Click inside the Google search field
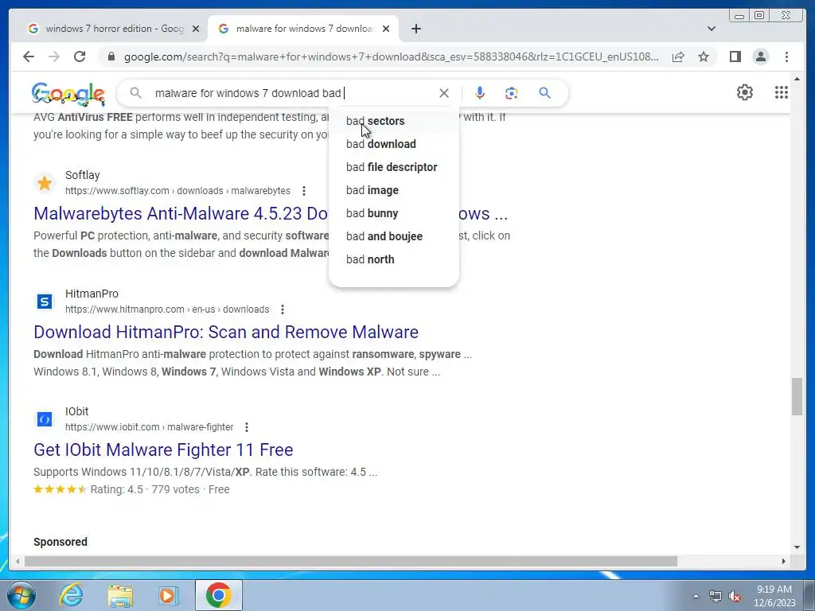This screenshot has height=611, width=815. coord(294,93)
